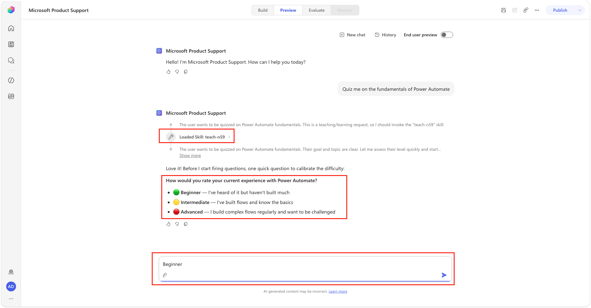Click 'How would you rate your current experience' question

(241, 181)
